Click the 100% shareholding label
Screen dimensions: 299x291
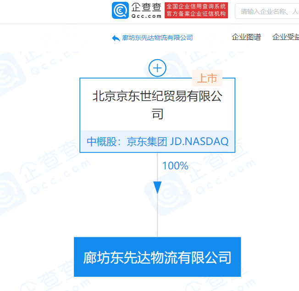pyautogui.click(x=175, y=166)
